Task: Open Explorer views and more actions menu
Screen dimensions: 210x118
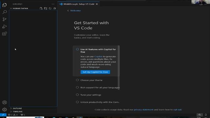Action: click(53, 4)
